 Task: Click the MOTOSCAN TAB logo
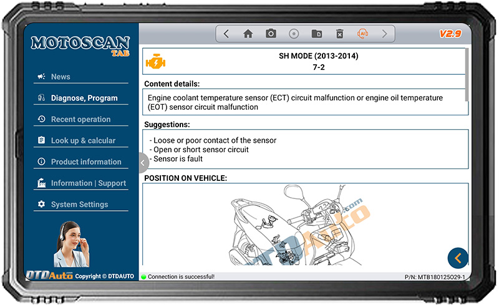click(80, 46)
